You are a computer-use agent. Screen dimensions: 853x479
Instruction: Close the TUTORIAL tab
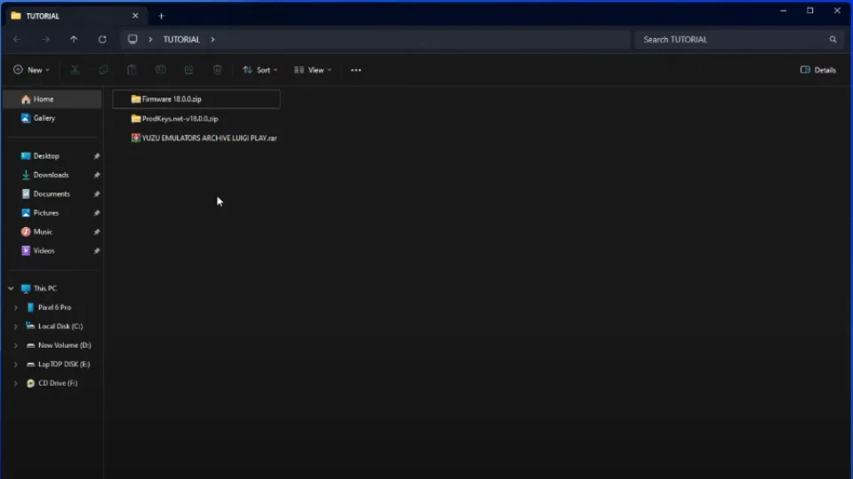(135, 16)
